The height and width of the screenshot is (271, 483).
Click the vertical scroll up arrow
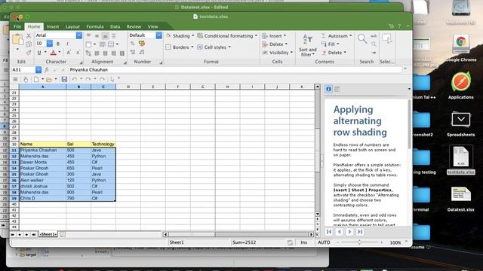click(317, 87)
